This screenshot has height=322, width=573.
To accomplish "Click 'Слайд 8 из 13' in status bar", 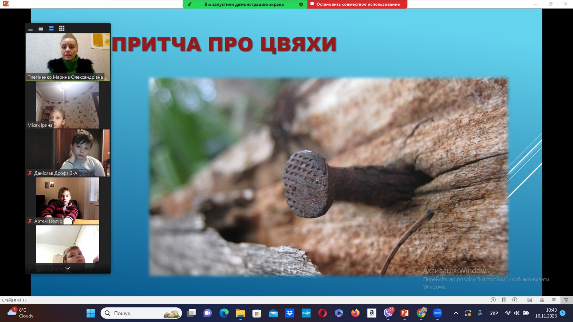I will 14,300.
